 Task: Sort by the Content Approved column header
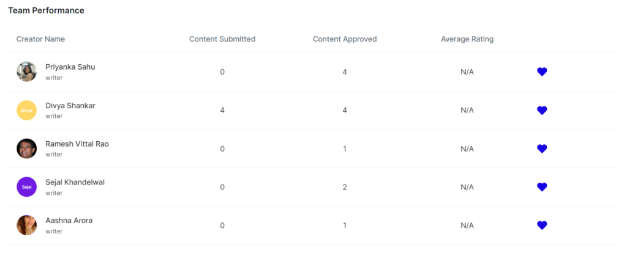[345, 39]
